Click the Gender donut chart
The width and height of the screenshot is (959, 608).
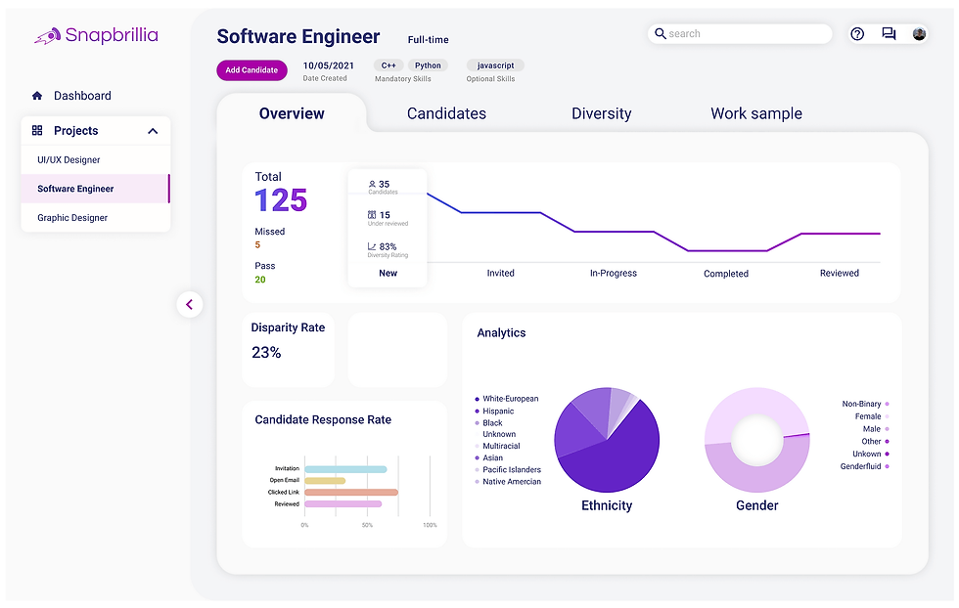point(757,440)
